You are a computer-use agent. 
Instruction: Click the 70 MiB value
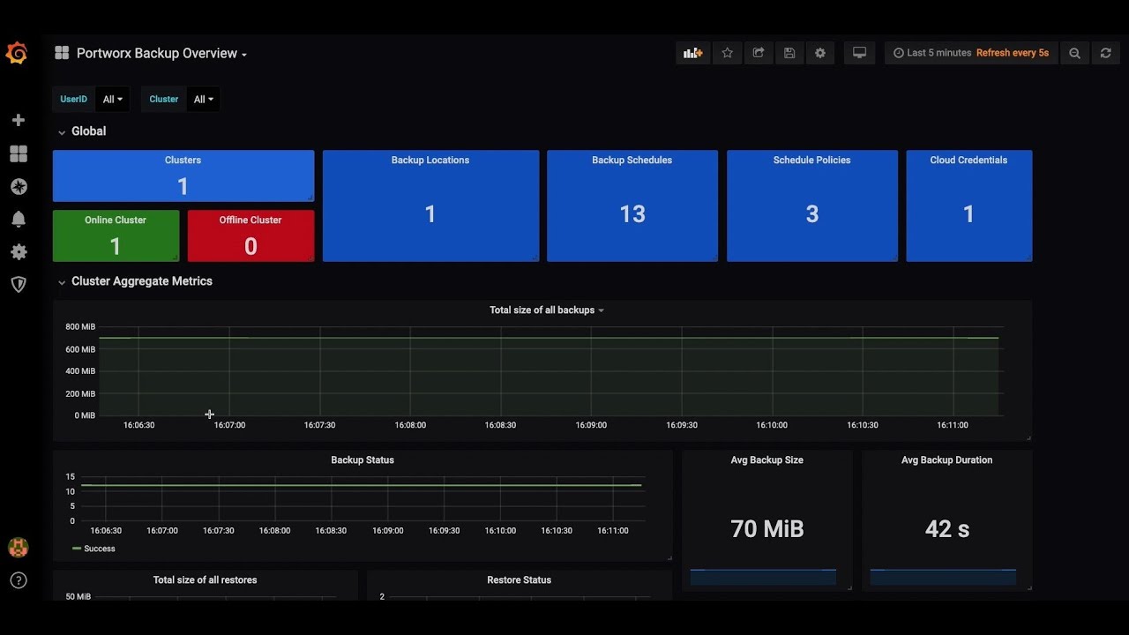pos(767,529)
